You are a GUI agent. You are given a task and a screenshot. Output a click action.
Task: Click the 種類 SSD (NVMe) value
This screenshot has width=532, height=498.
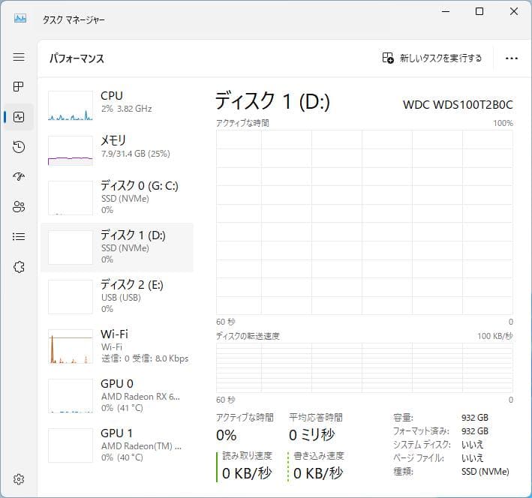pos(485,472)
